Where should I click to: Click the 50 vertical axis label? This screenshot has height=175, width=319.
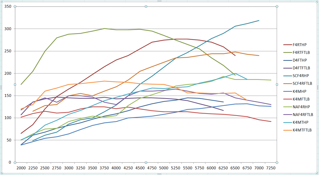point(9,140)
